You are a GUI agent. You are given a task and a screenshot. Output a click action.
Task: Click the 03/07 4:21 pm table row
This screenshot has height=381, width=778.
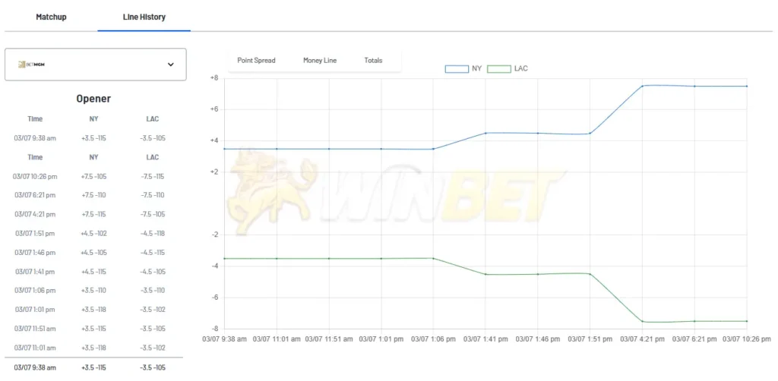(93, 214)
